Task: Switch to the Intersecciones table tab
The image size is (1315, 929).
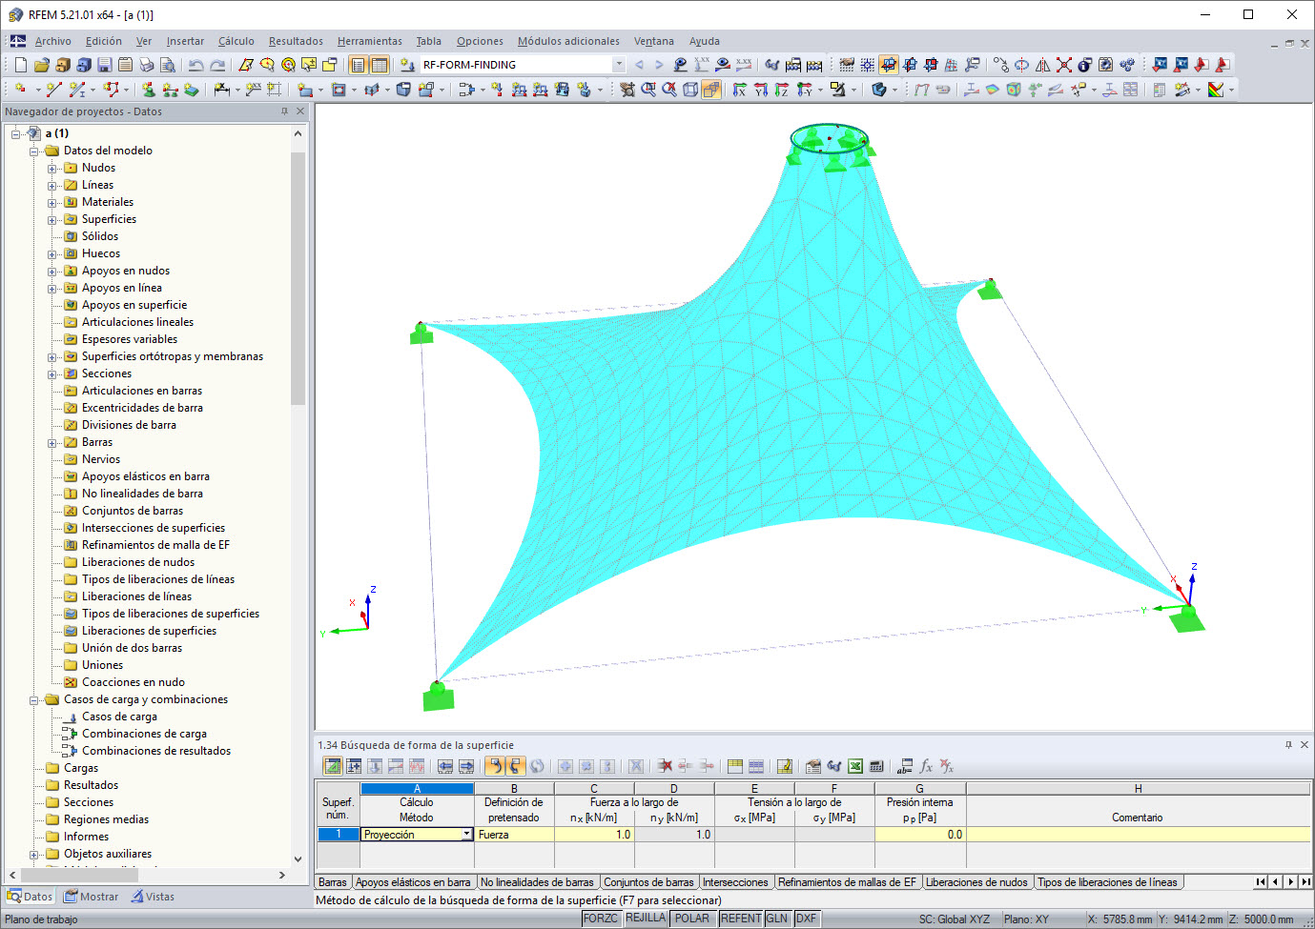Action: coord(735,882)
